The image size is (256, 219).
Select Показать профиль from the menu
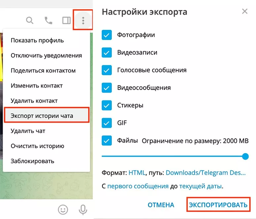click(47, 40)
